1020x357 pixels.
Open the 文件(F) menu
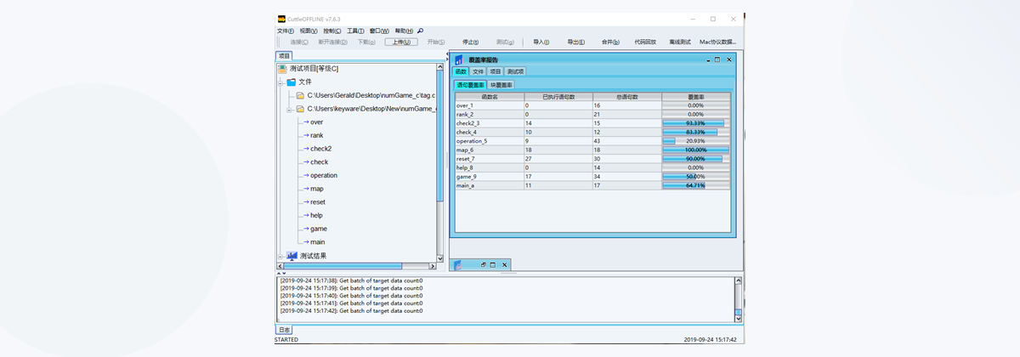(x=286, y=31)
